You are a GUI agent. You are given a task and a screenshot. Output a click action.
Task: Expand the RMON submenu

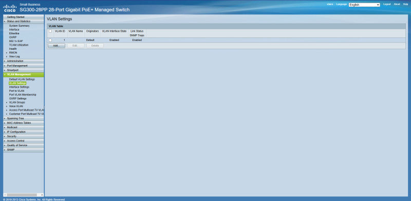tap(13, 53)
